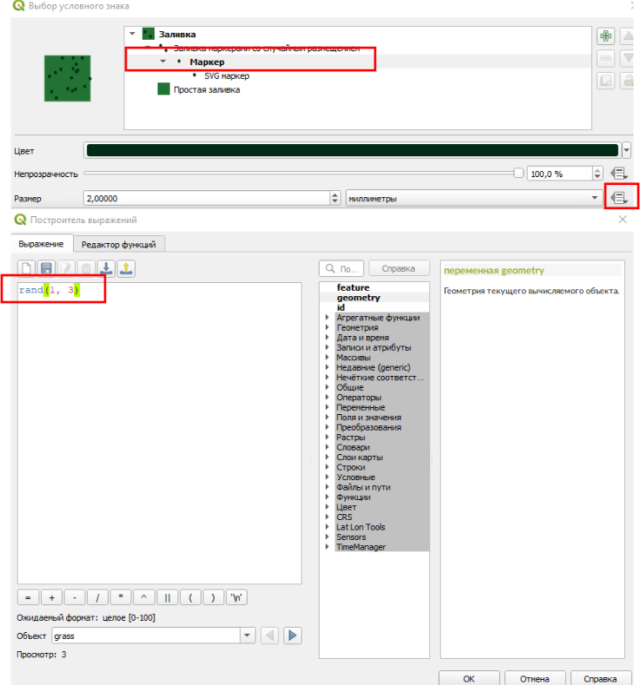Insert the power operator
640x685 pixels.
[x=144, y=597]
